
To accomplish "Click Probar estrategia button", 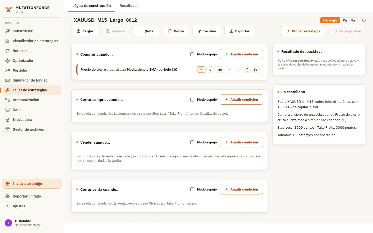I will pyautogui.click(x=303, y=31).
